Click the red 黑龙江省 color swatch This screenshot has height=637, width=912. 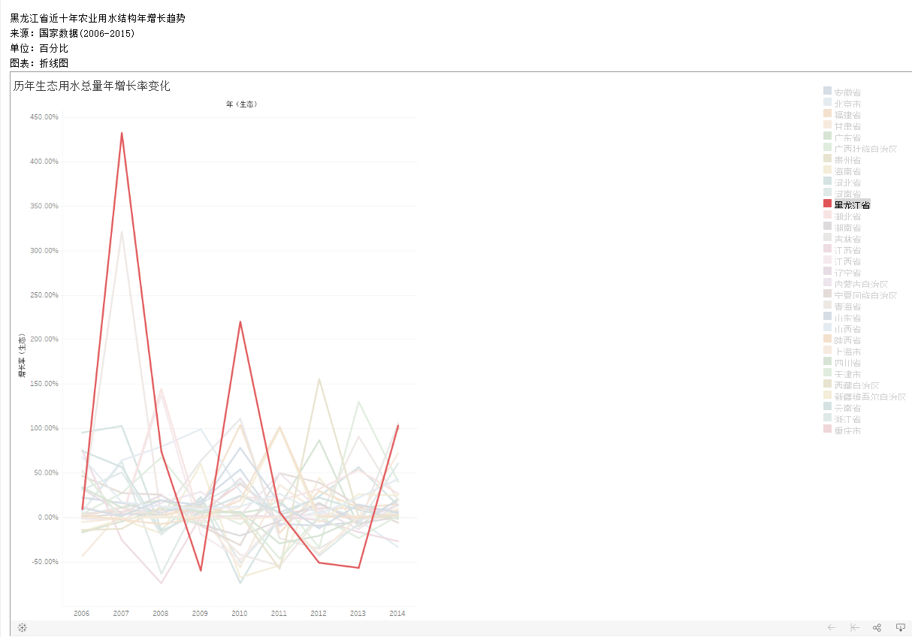coord(827,204)
